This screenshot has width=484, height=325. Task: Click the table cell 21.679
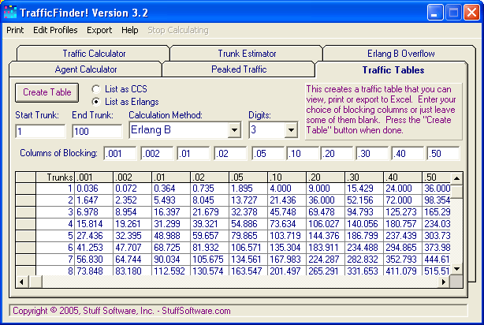tap(210, 212)
